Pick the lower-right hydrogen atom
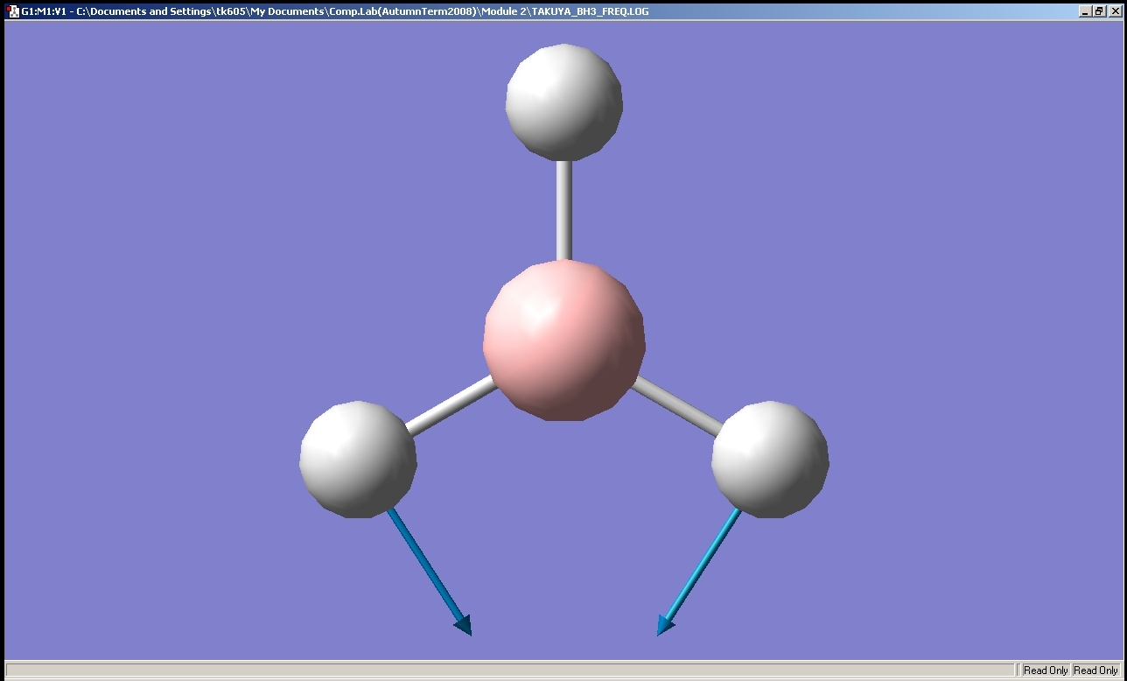The width and height of the screenshot is (1127, 681). [x=770, y=460]
